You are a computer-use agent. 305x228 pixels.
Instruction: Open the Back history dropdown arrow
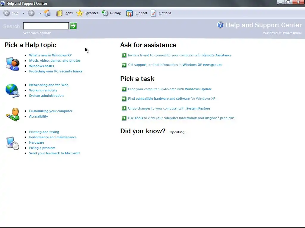click(23, 13)
